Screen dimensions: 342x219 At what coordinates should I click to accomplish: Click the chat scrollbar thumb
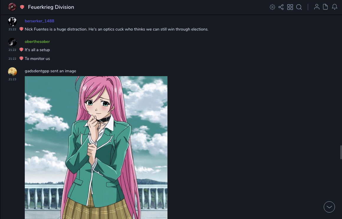(341, 152)
